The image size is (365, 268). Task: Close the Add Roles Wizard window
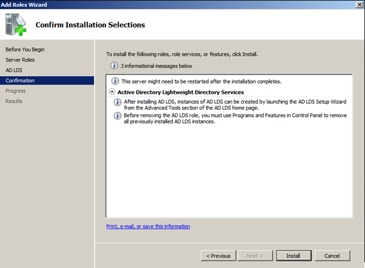(x=360, y=5)
